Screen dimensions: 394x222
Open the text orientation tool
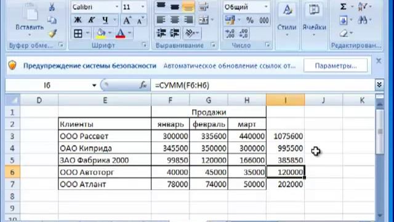[x=192, y=33]
